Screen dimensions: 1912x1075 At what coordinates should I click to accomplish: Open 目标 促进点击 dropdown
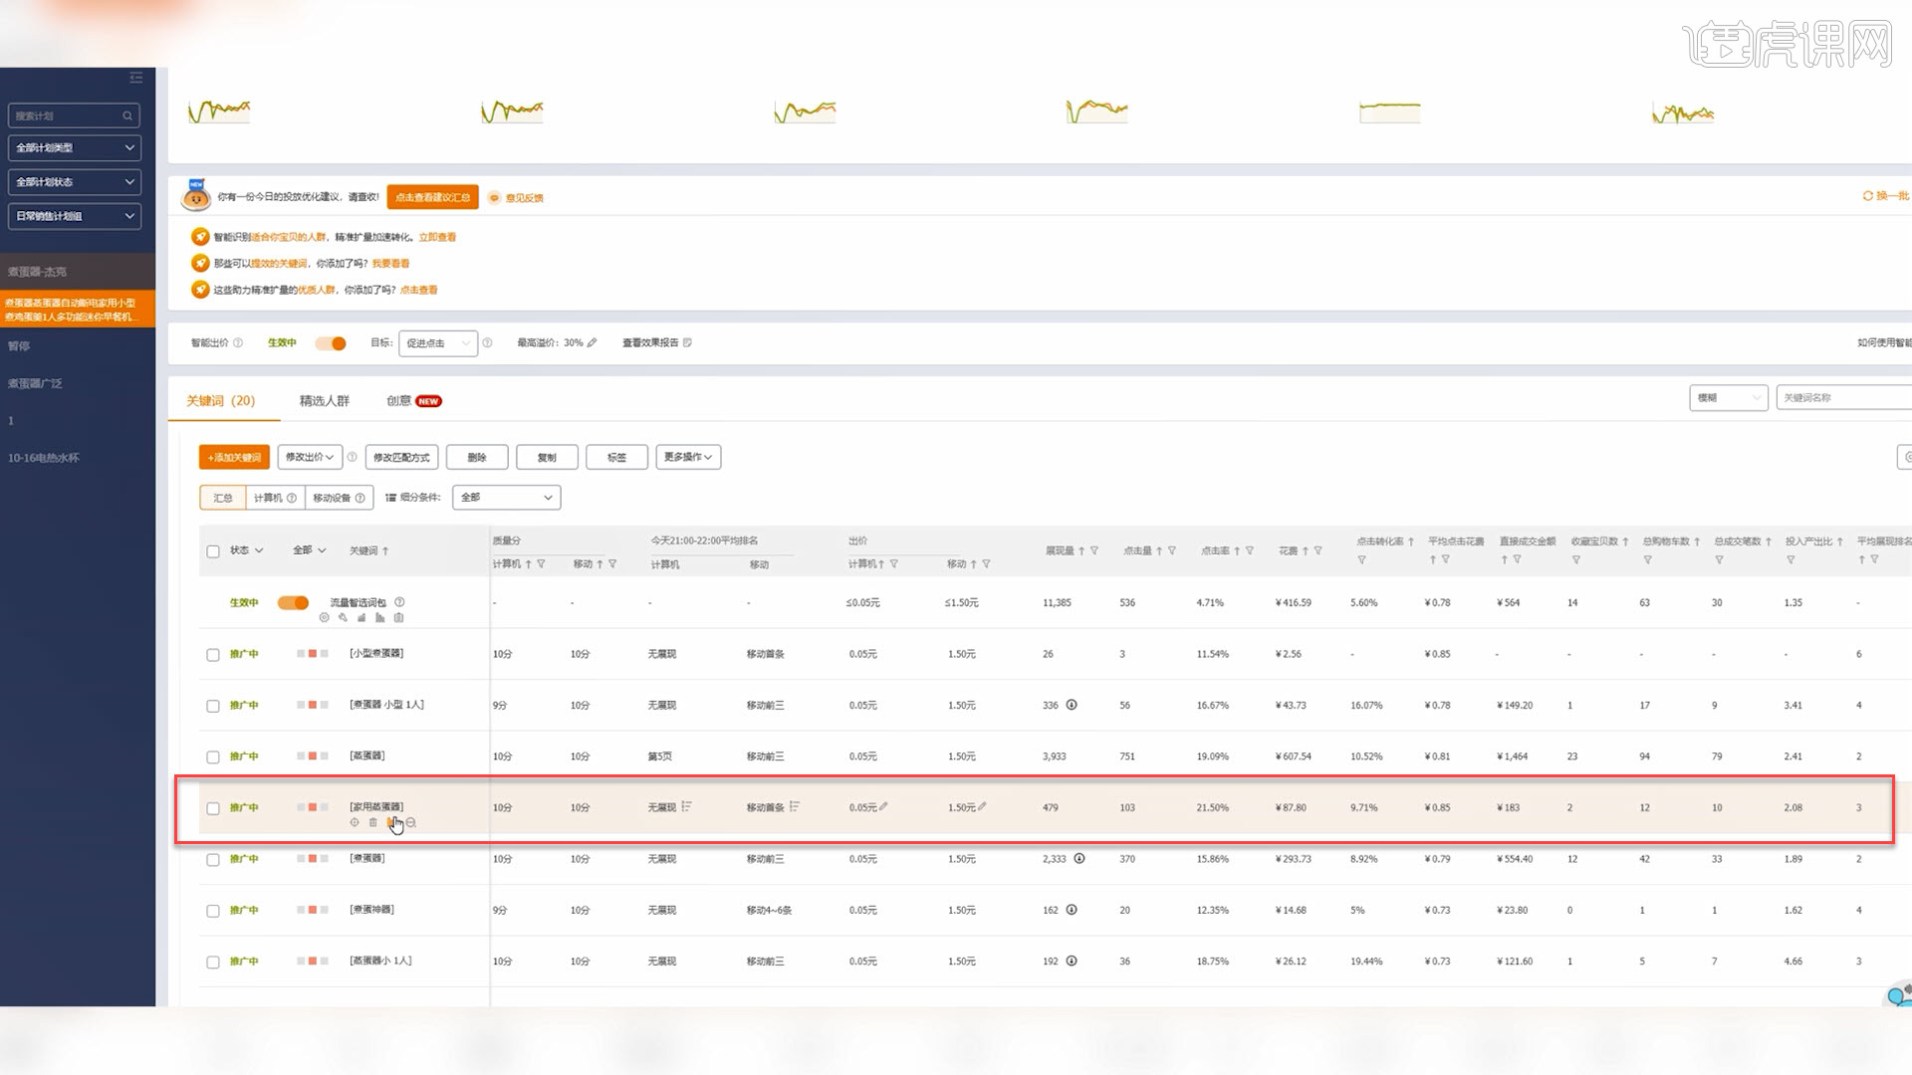[438, 342]
